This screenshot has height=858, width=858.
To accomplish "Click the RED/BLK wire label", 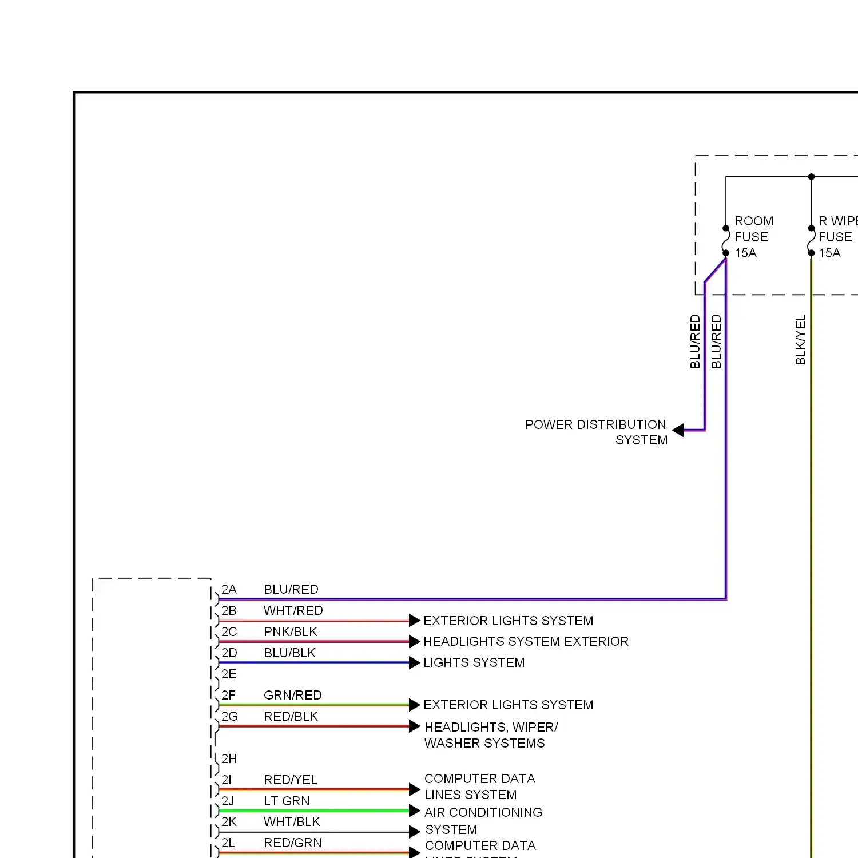I will [x=291, y=716].
